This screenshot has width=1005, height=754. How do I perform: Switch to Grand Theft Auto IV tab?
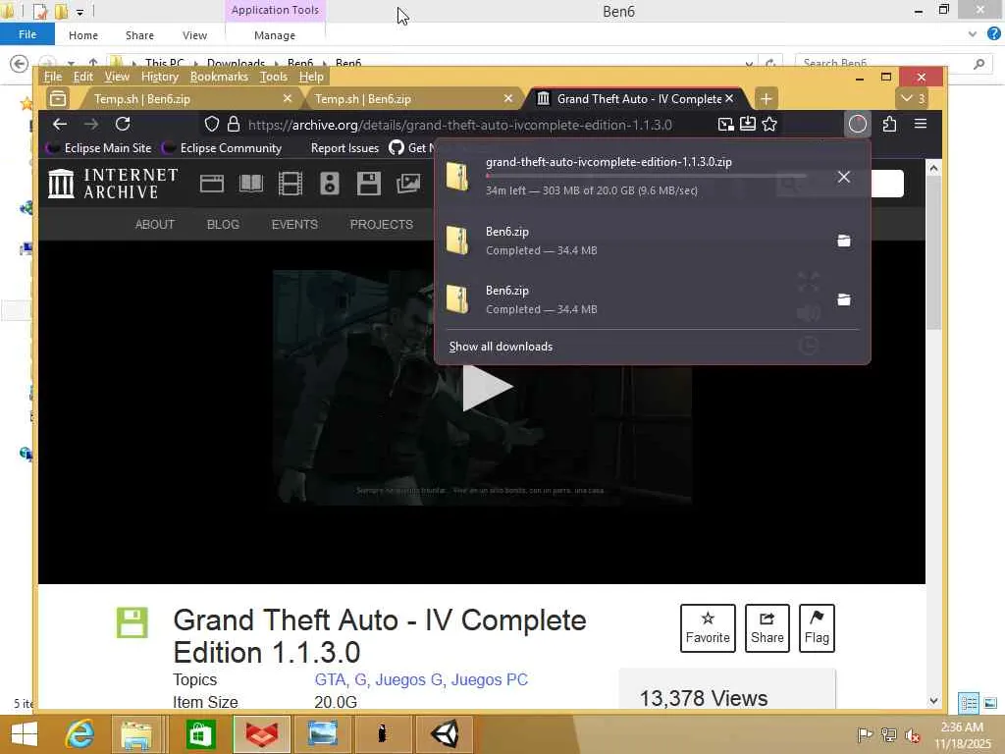(635, 99)
